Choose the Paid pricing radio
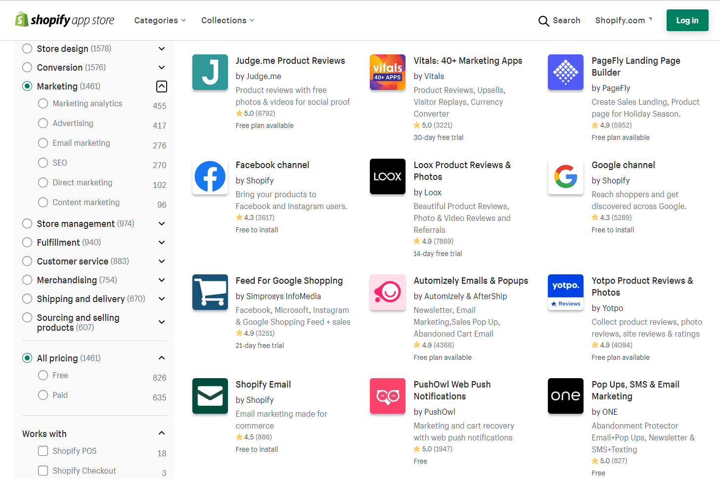This screenshot has height=479, width=720. 43,395
